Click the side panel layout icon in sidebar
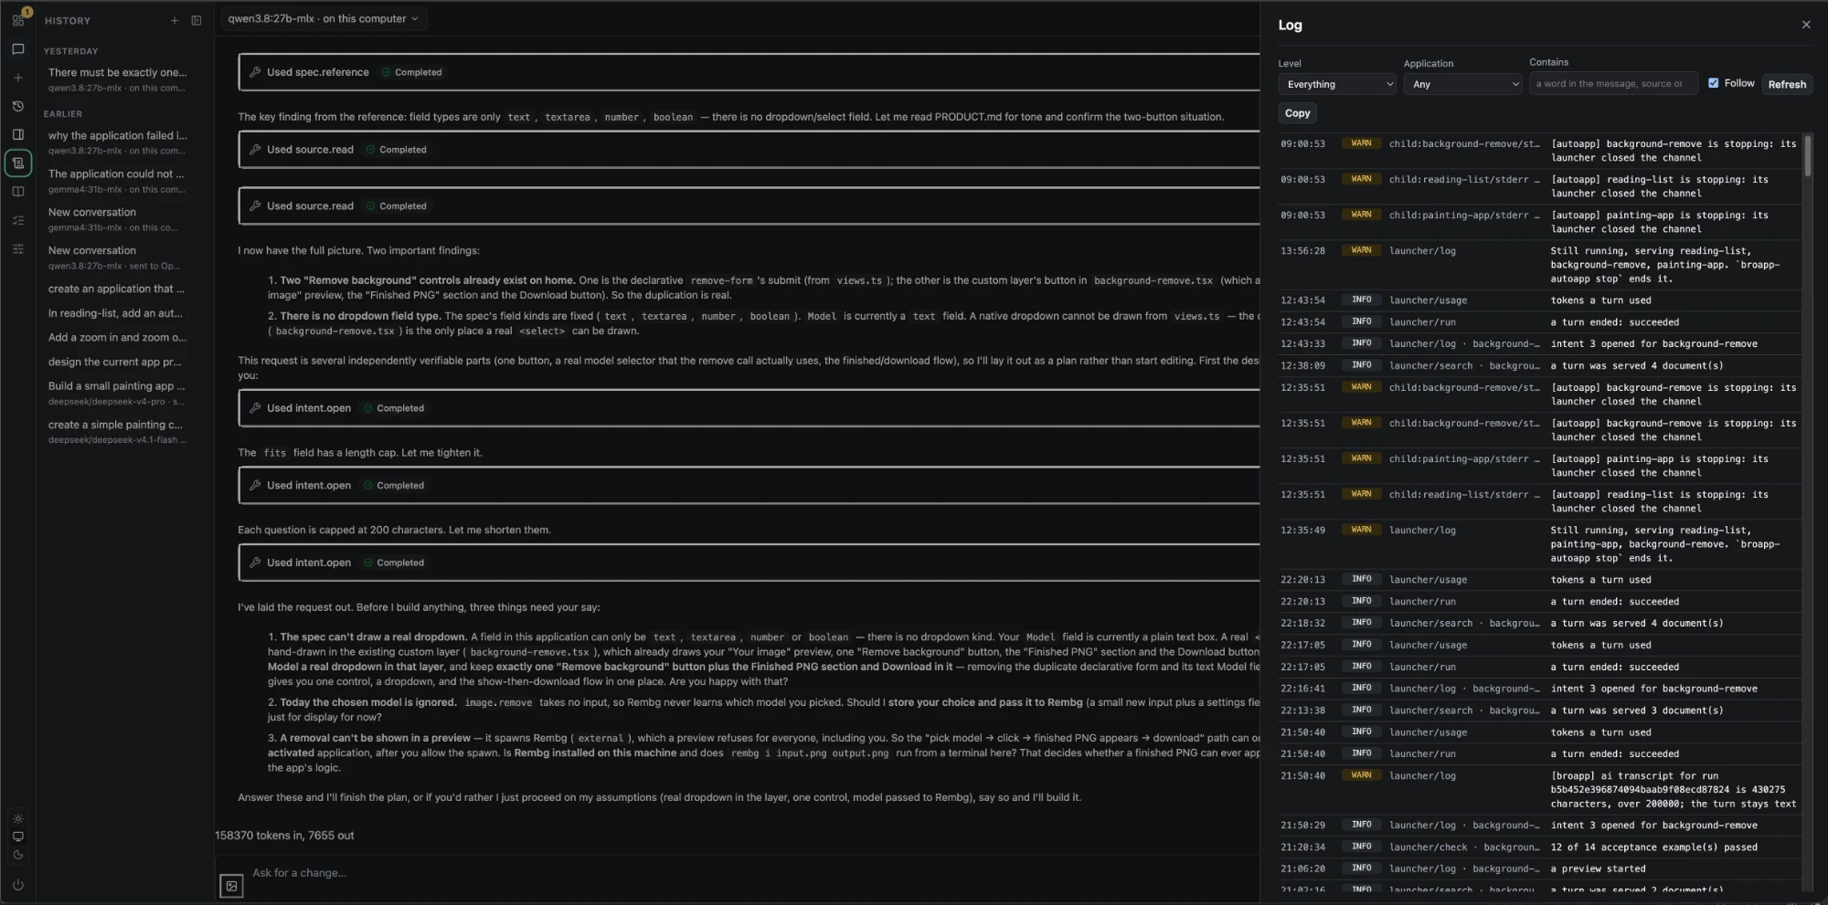The width and height of the screenshot is (1828, 905). click(18, 134)
